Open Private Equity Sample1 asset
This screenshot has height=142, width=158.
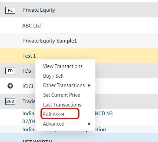click(x=79, y=41)
